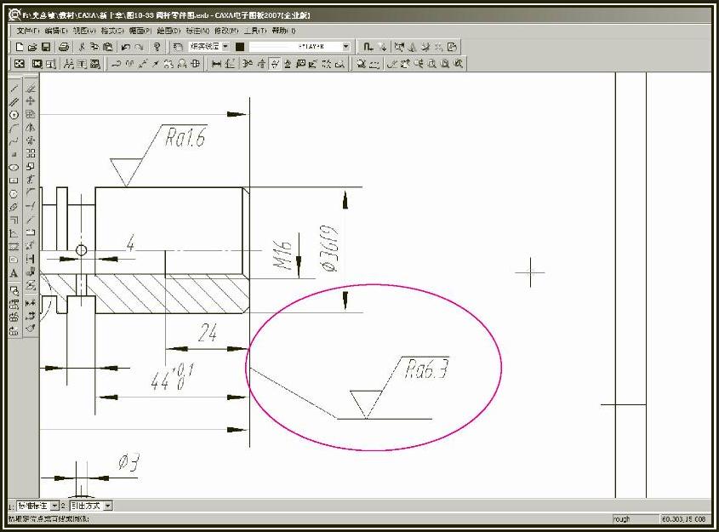Image resolution: width=719 pixels, height=532 pixels.
Task: Open the 视图(V) menu
Action: coord(84,31)
